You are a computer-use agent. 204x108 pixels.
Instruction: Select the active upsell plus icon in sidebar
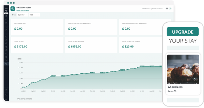(6, 64)
